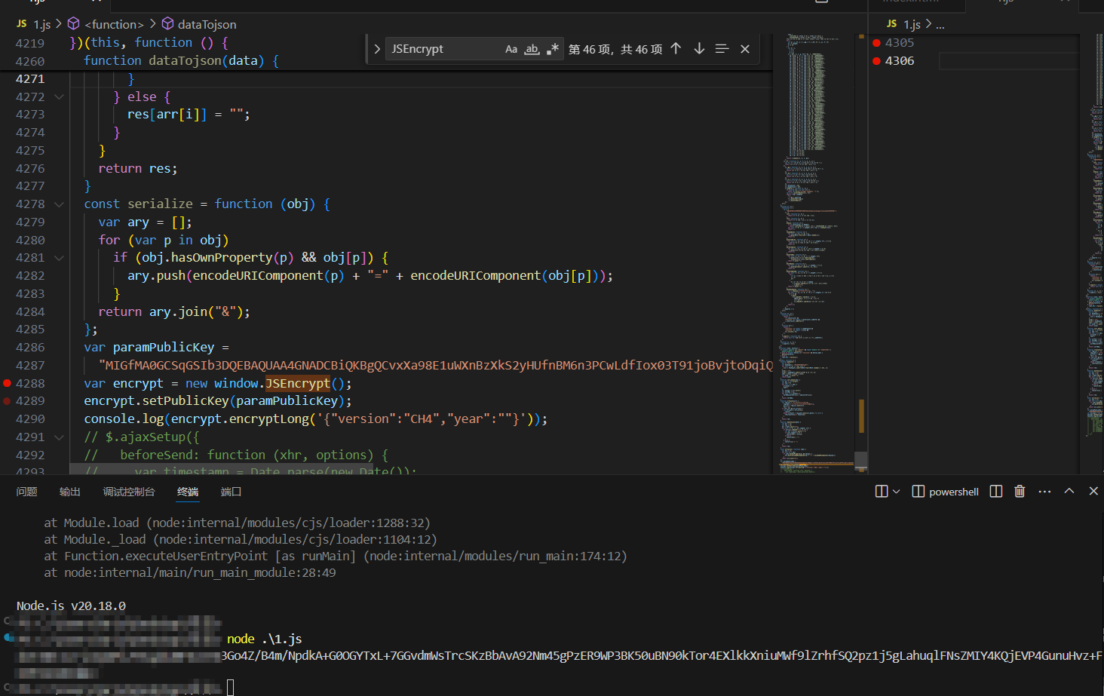Select the 终端 terminal tab
The height and width of the screenshot is (696, 1104).
coord(188,492)
